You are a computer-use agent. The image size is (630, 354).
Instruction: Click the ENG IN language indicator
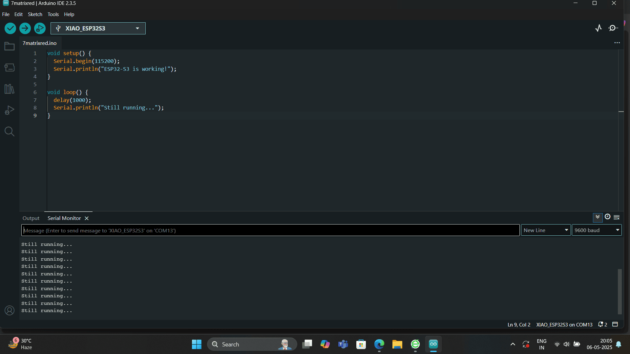[x=541, y=344]
